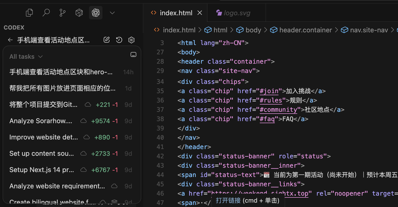Open the Setup Next.js 14 task
This screenshot has height=207, width=398.
pyautogui.click(x=42, y=170)
